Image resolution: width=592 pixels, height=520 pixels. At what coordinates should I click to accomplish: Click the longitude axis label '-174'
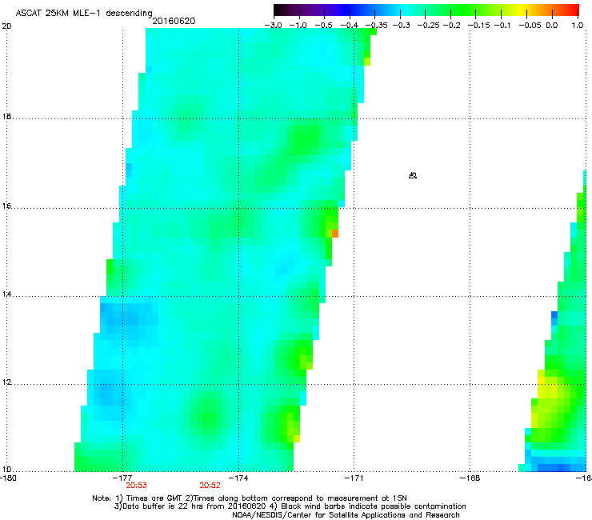tap(239, 478)
